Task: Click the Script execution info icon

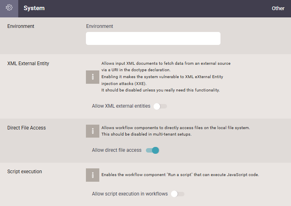Action: point(92,175)
